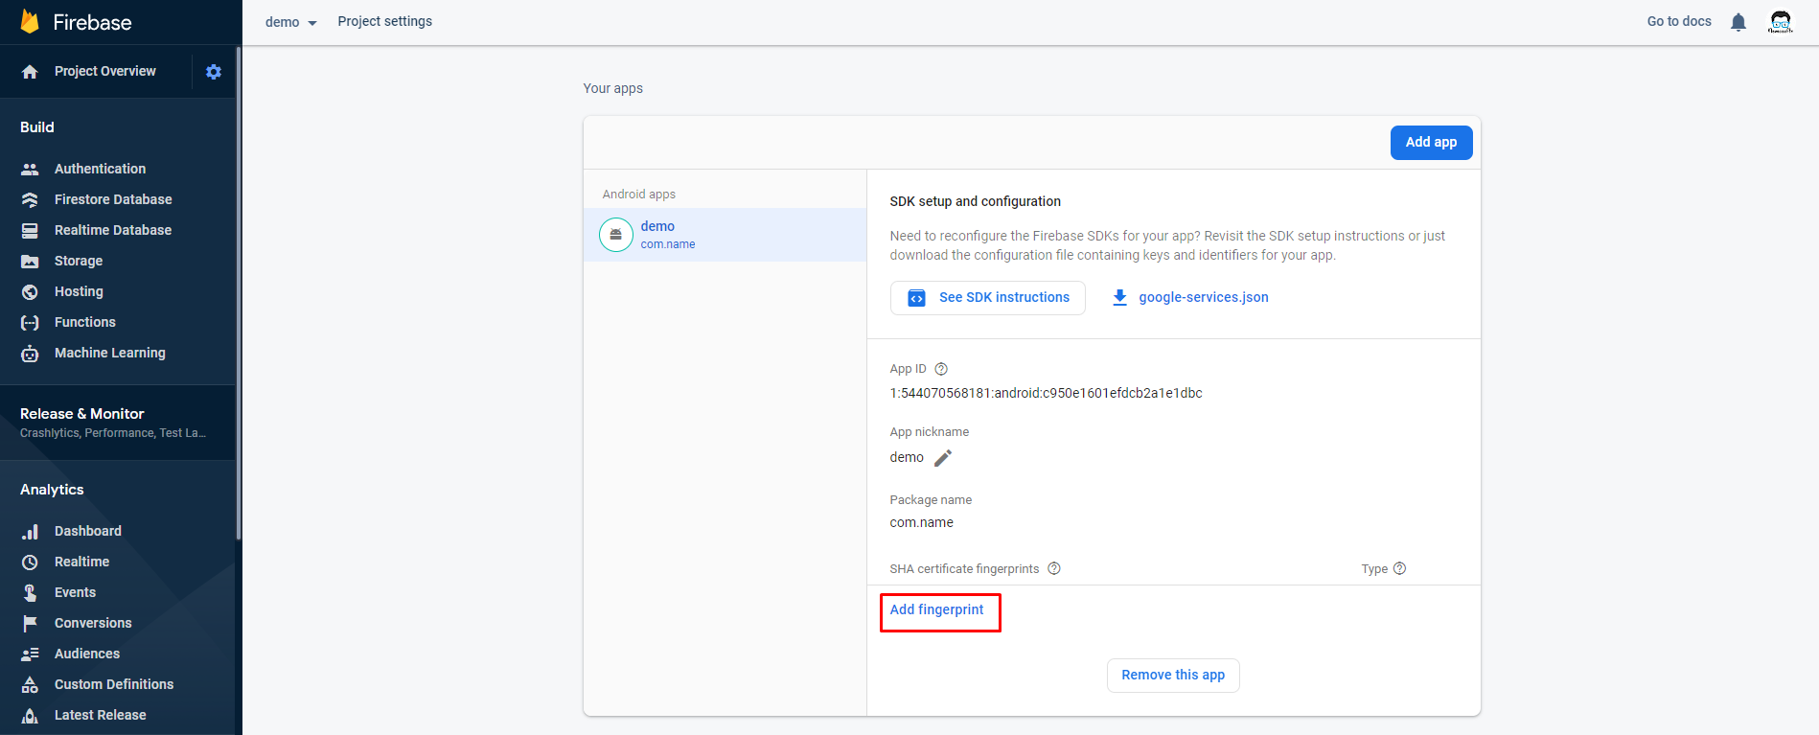Image resolution: width=1819 pixels, height=735 pixels.
Task: Click the Project Overview home icon
Action: tap(30, 72)
